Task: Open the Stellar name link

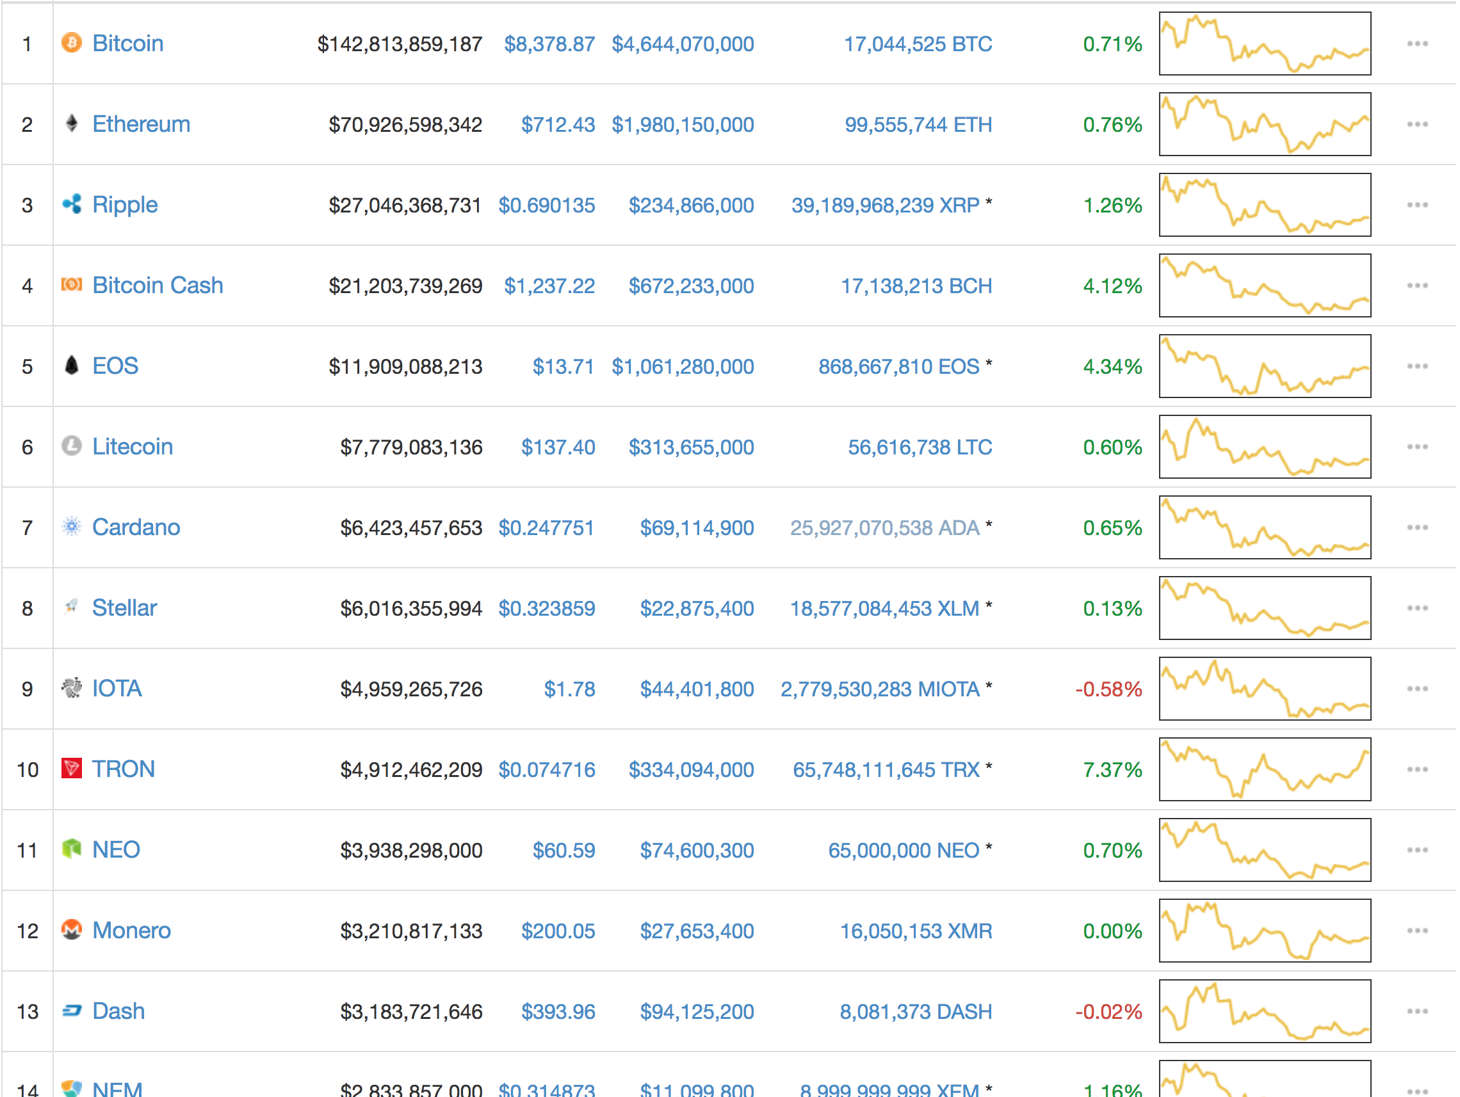Action: point(124,607)
